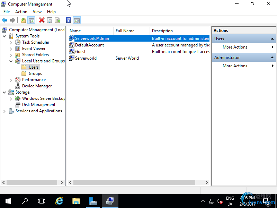Click the network tray icon
The width and height of the screenshot is (277, 208).
pyautogui.click(x=212, y=201)
